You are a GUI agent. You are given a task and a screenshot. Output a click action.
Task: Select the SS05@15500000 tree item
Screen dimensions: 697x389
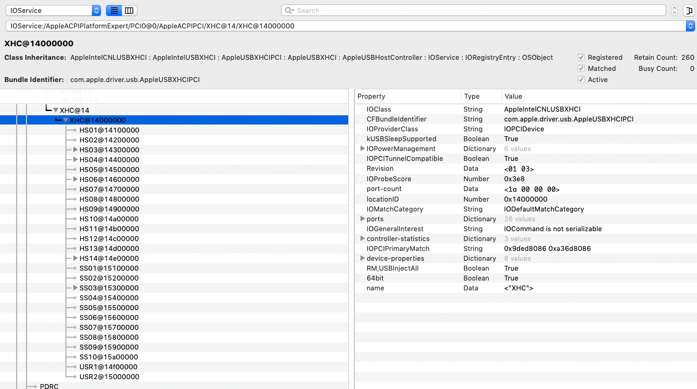click(108, 308)
